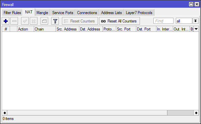Sort by the # column header
Image resolution: width=201 pixels, height=124 pixels.
[6, 29]
